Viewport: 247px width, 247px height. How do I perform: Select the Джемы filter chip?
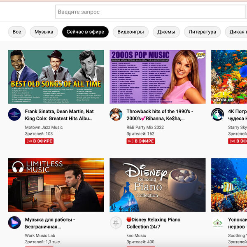pos(166,32)
